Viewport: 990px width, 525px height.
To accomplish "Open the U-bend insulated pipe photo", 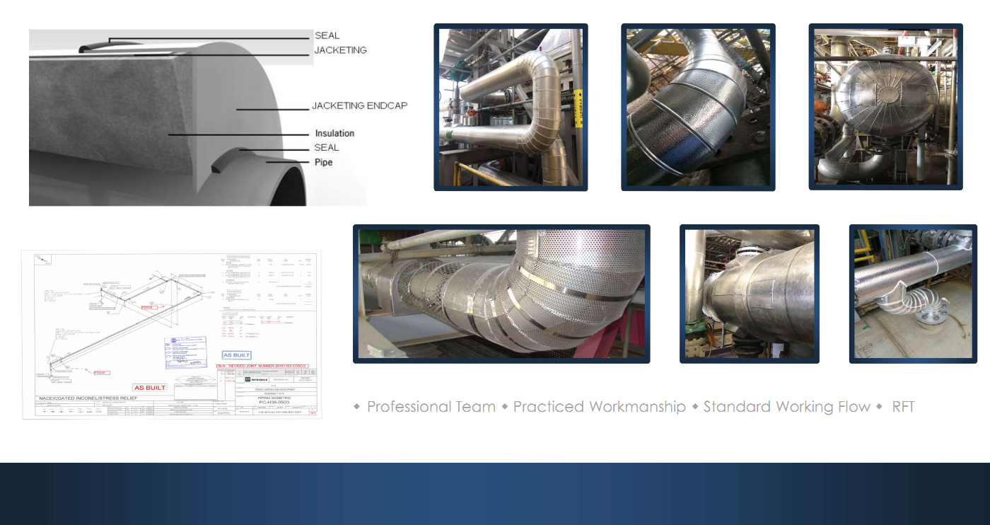I will (511, 108).
